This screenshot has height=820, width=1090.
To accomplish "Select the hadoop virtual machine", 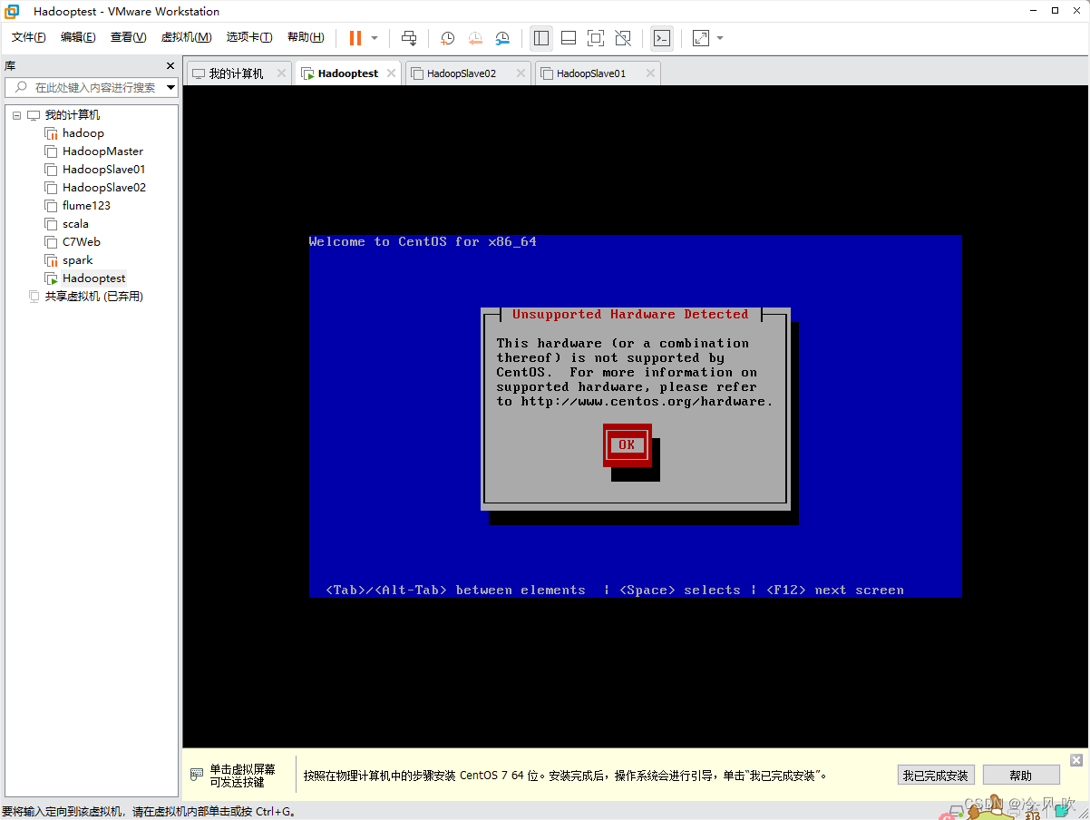I will [83, 133].
